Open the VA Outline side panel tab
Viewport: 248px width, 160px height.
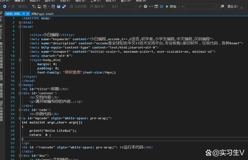(1, 32)
